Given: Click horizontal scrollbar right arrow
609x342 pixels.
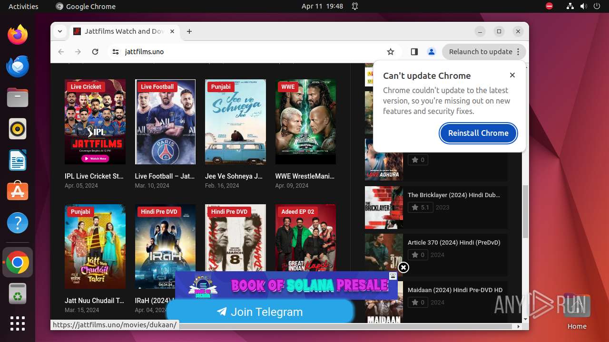Looking at the screenshot, I should coord(519,326).
